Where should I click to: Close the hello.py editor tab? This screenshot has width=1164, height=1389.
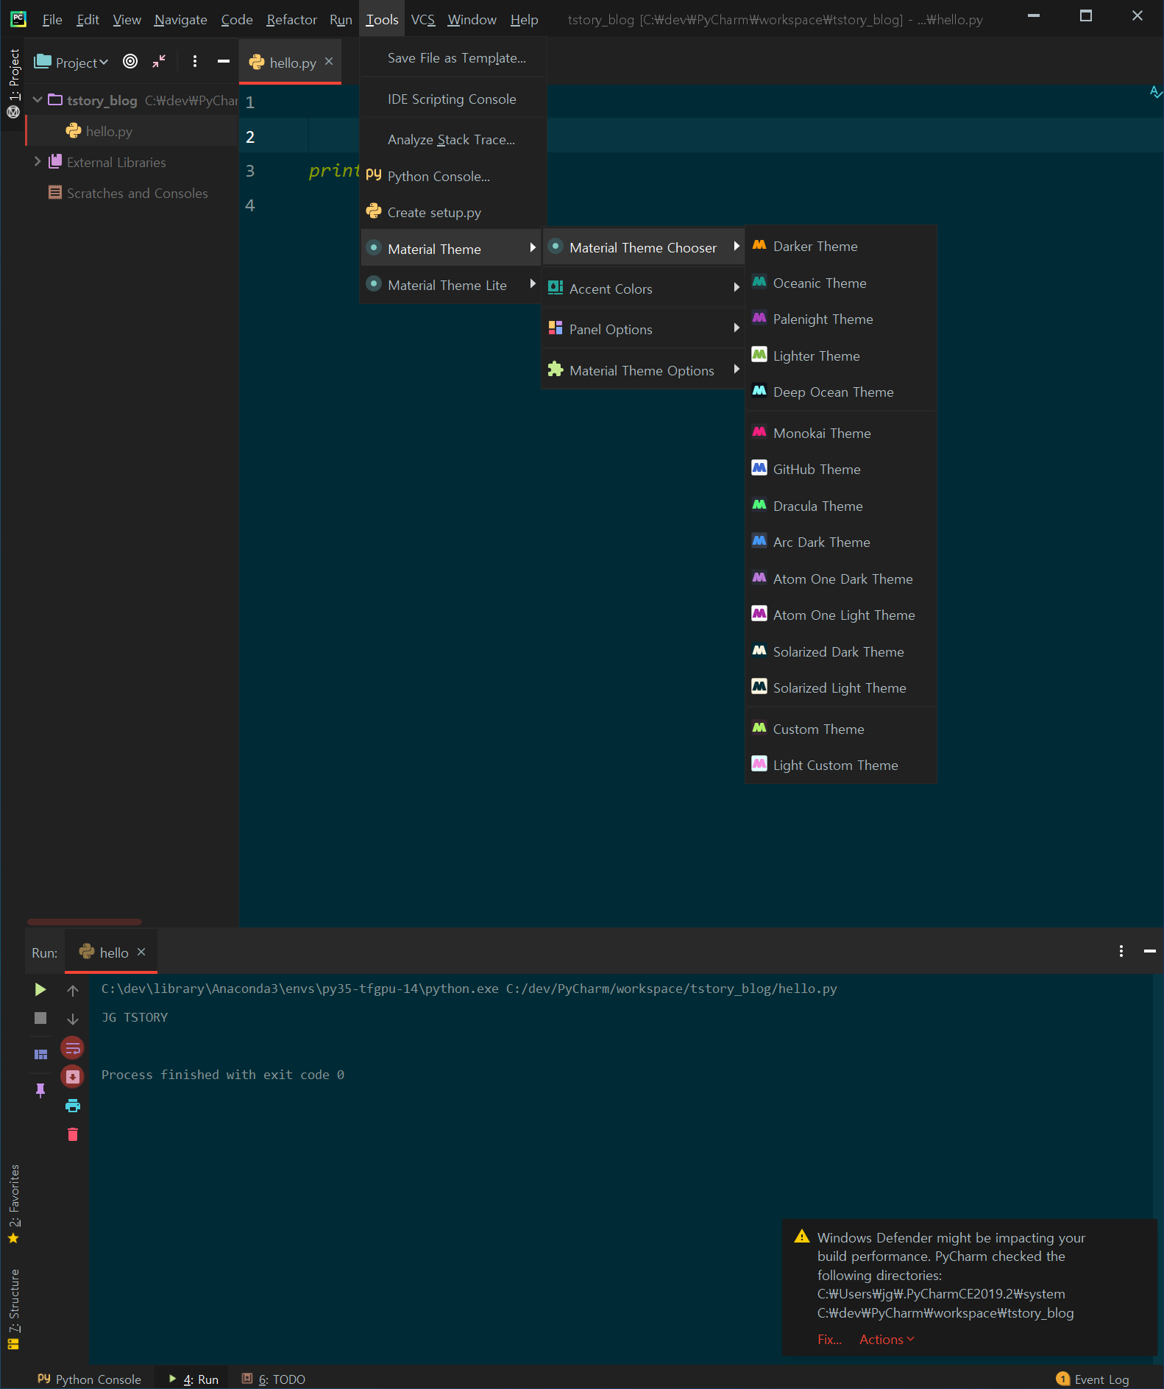[x=329, y=62]
